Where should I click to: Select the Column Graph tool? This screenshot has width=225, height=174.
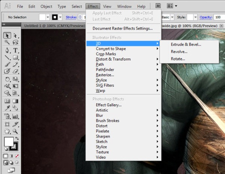point(15,116)
